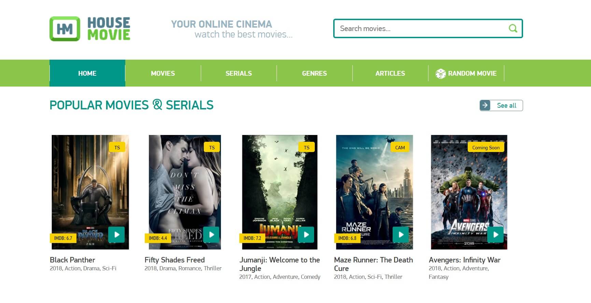Click the IMDB: 7.2 rating badge
The height and width of the screenshot is (303, 591).
click(x=252, y=238)
